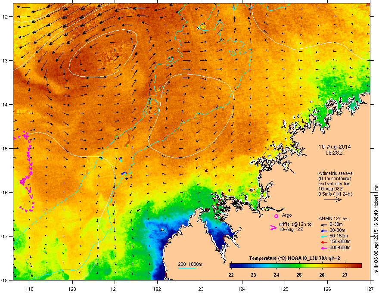Click the blue 30-80m arrow in legend
This screenshot has height=293, width=379.
pyautogui.click(x=324, y=231)
